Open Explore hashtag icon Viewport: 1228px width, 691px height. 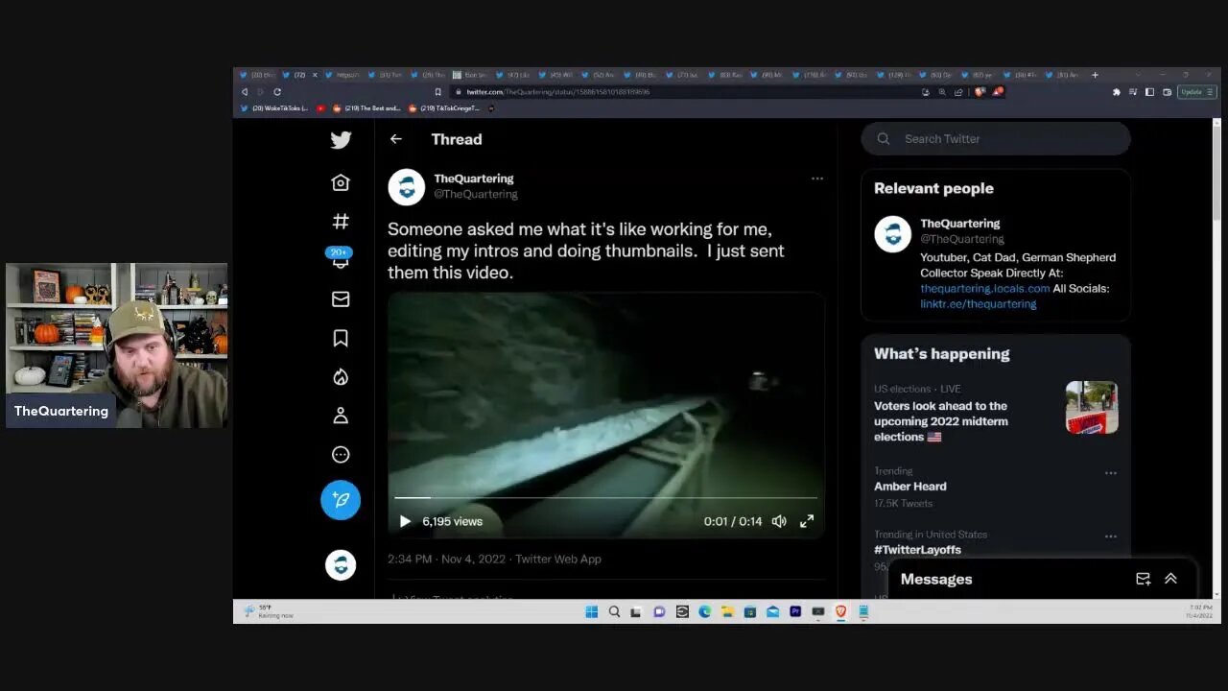341,222
